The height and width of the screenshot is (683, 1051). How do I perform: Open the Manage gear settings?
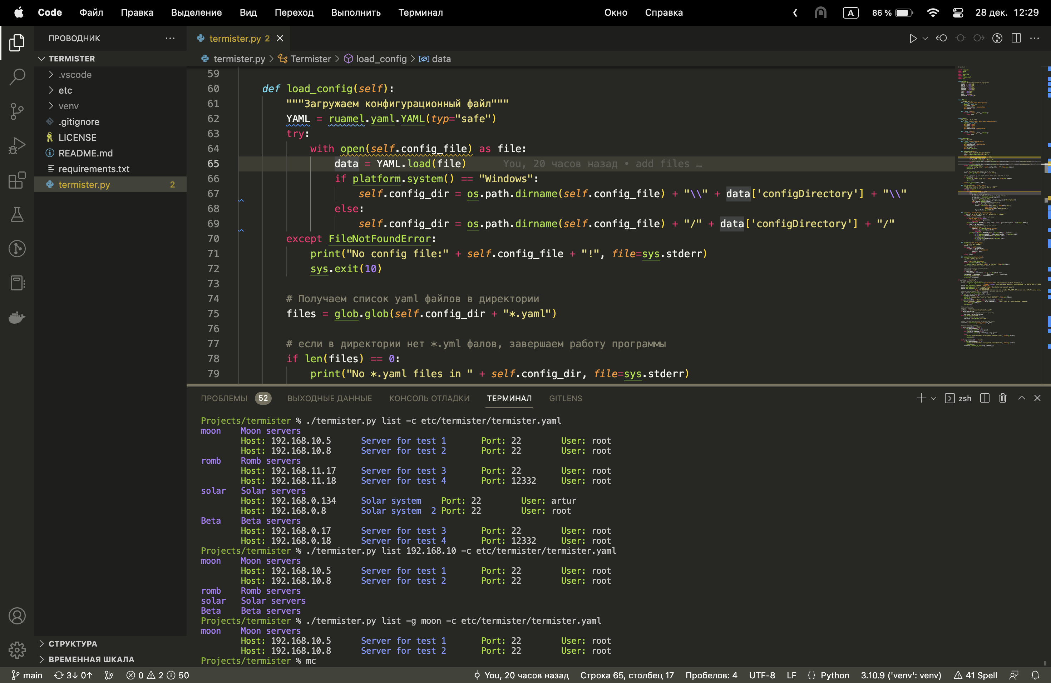(x=17, y=650)
